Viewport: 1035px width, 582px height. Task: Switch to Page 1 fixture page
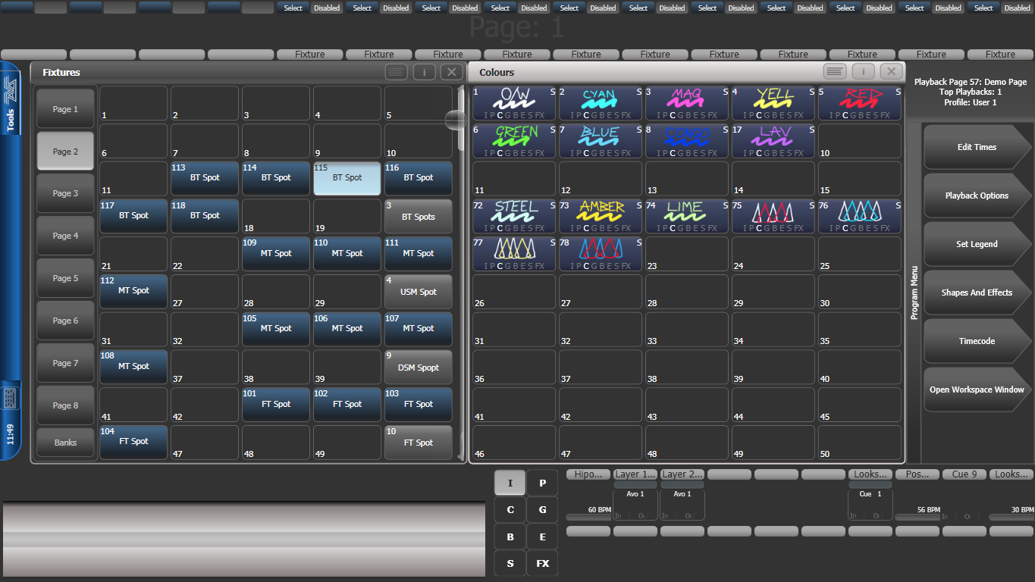click(65, 109)
